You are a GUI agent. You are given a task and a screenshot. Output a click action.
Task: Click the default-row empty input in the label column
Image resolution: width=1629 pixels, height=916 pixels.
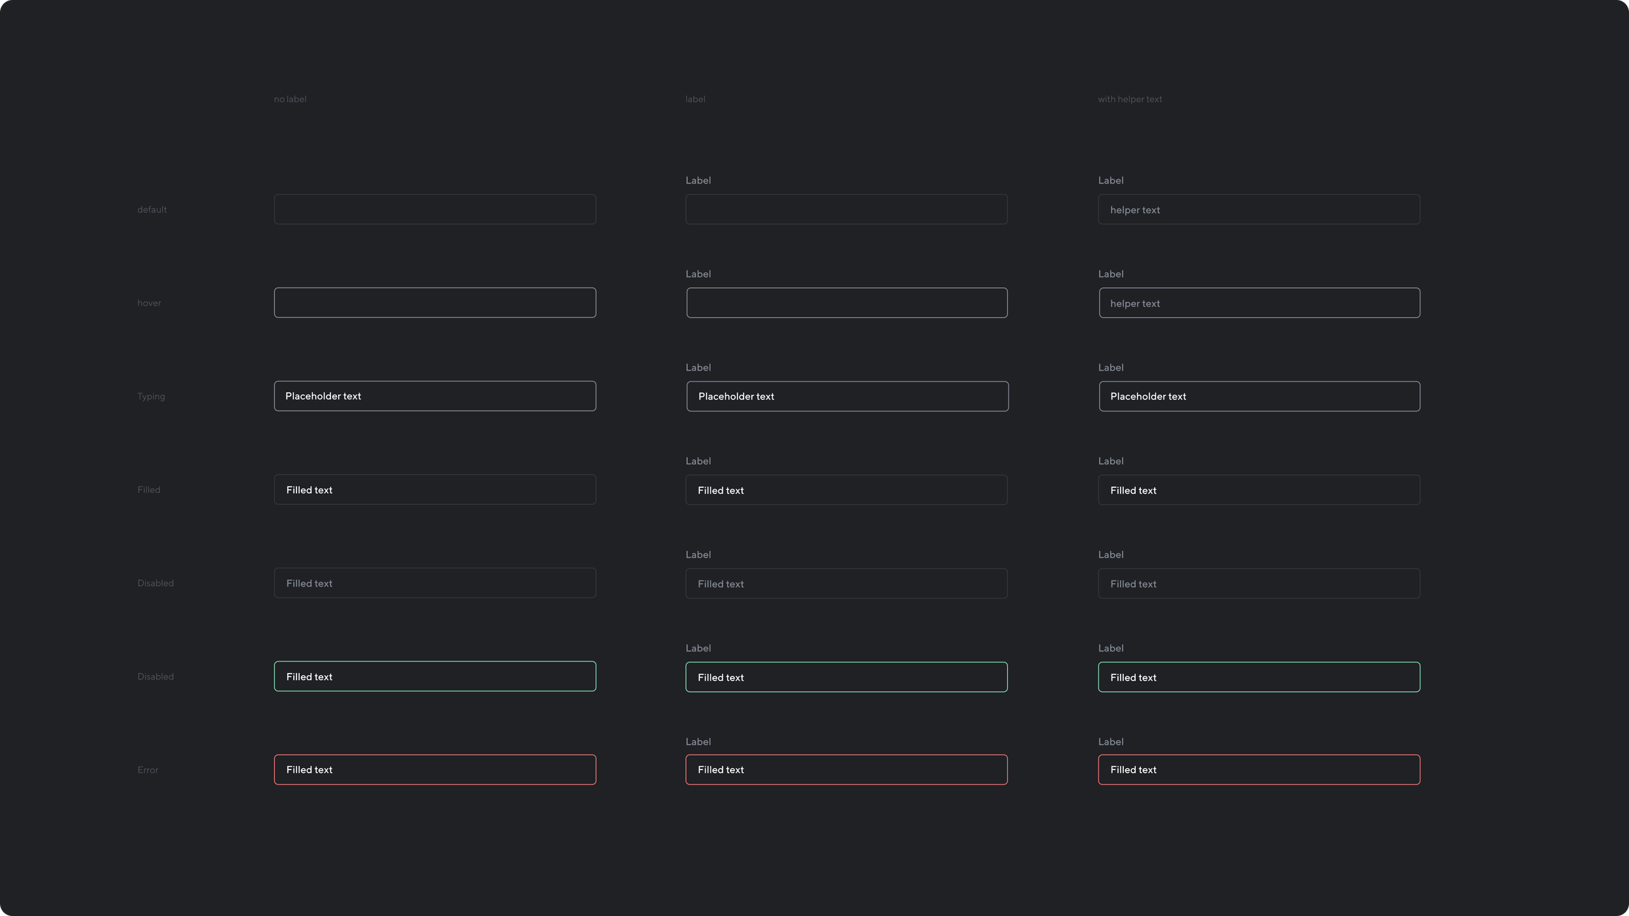click(x=846, y=209)
